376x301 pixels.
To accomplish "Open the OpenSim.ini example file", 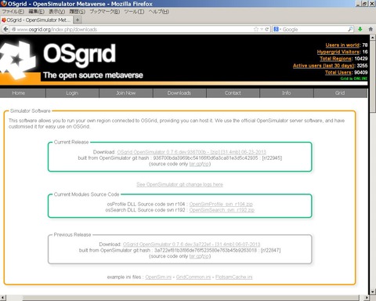I will click(x=158, y=277).
